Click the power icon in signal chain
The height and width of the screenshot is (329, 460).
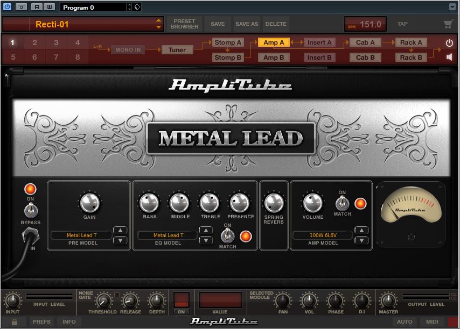pyautogui.click(x=449, y=42)
